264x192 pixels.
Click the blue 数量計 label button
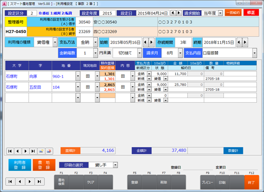pyautogui.click(x=233, y=151)
